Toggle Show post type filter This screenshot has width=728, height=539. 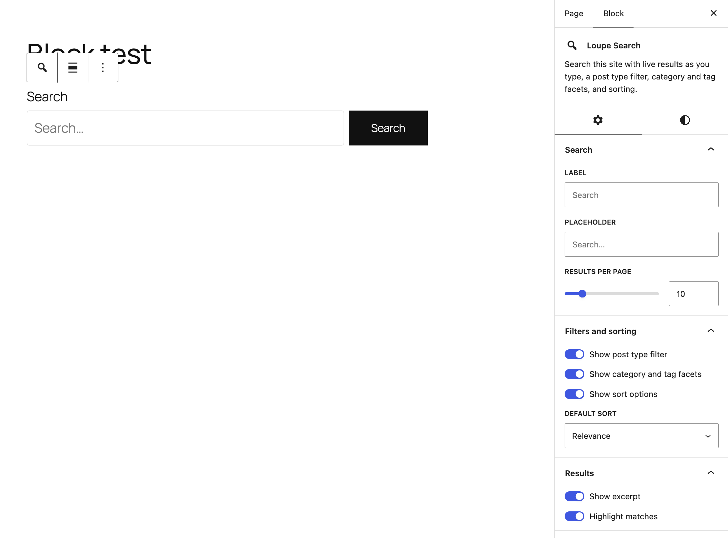click(574, 354)
